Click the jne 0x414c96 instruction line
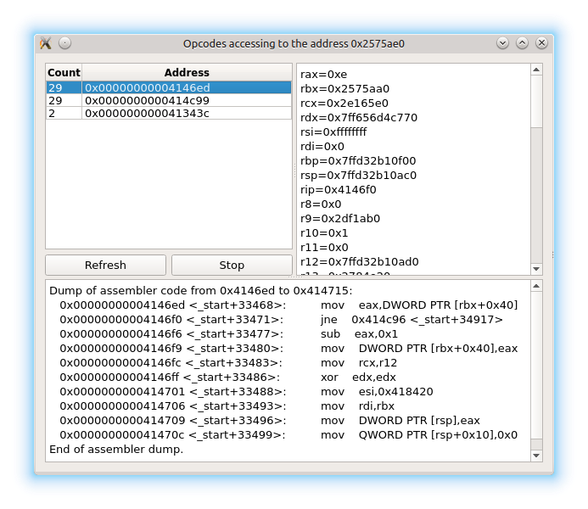588x509 pixels. (x=281, y=319)
